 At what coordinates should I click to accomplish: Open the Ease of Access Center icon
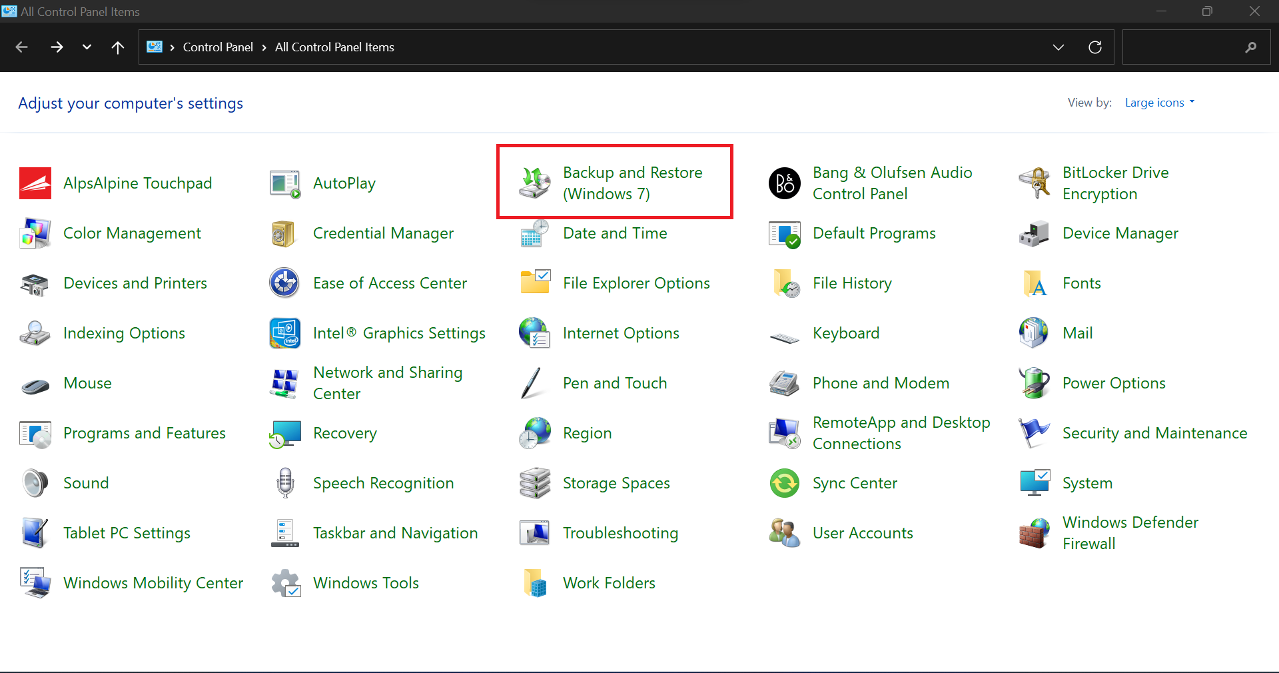click(285, 283)
